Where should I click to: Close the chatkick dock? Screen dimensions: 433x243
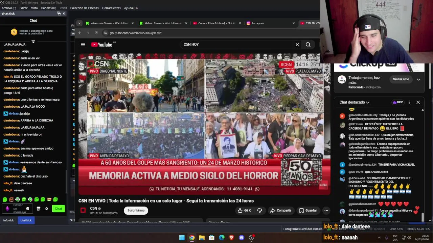(x=64, y=13)
